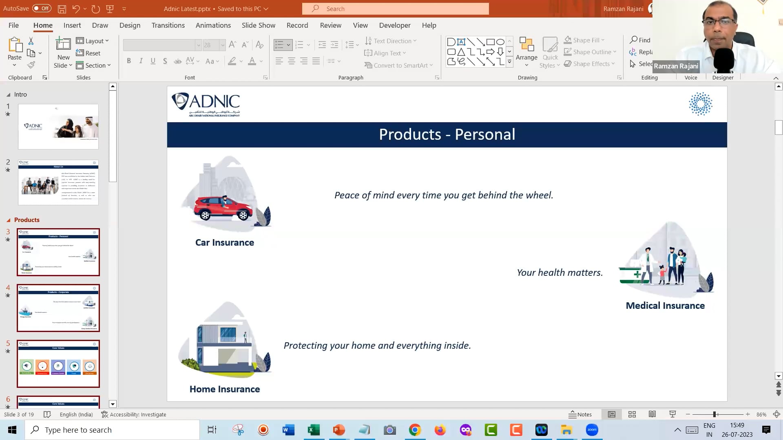Clear all formatting icon

click(x=259, y=44)
